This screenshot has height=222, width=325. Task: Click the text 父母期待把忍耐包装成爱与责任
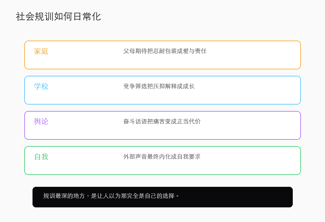tap(165, 51)
